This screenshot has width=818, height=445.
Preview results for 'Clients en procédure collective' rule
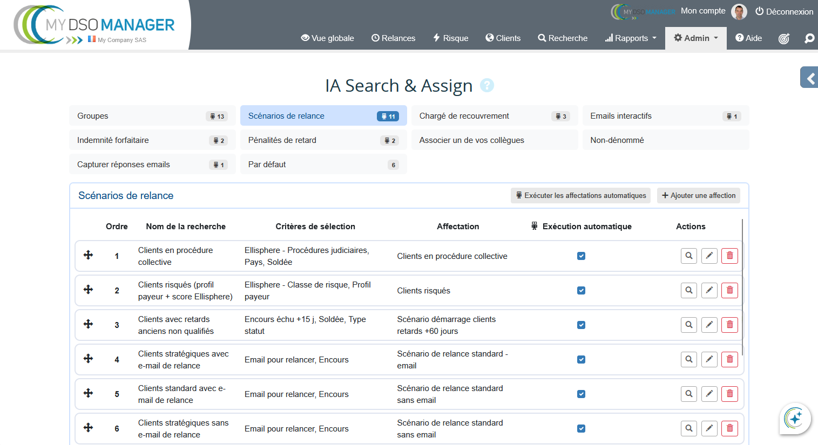point(688,256)
